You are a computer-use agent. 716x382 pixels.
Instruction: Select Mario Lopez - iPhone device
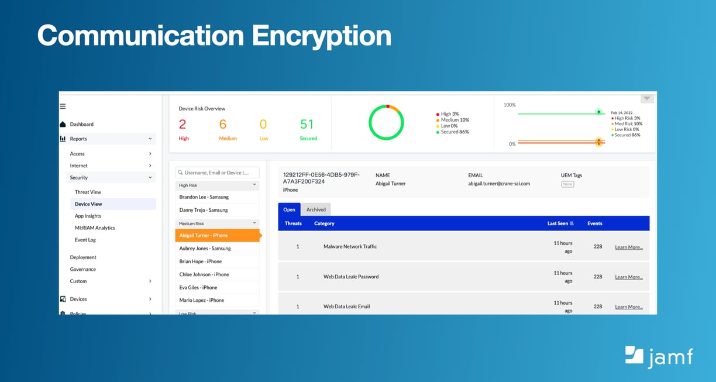(217, 300)
